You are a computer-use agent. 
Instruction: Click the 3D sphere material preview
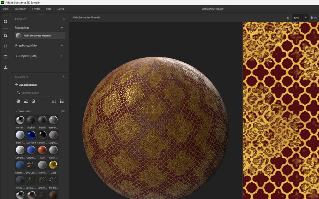(x=156, y=128)
